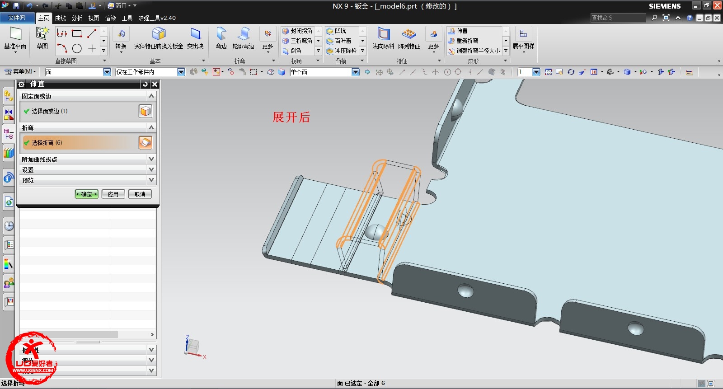The image size is (723, 389).
Task: Switch to the 工具 ribbon tab
Action: click(127, 18)
